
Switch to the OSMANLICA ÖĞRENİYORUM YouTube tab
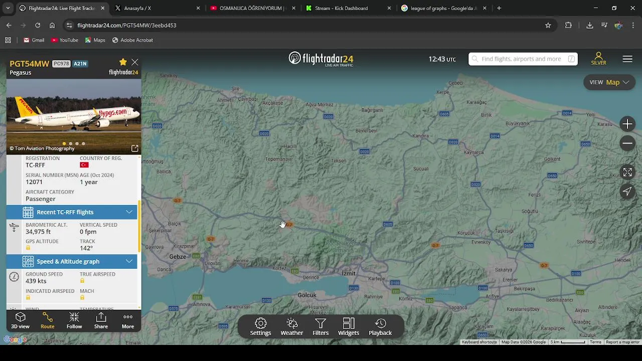tap(252, 8)
